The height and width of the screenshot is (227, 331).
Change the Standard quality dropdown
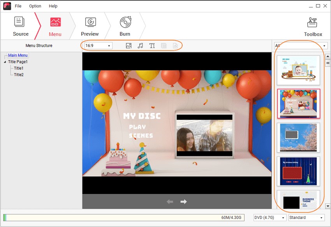pos(306,218)
